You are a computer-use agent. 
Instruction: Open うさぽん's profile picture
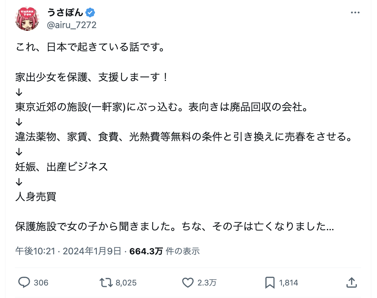click(x=27, y=19)
